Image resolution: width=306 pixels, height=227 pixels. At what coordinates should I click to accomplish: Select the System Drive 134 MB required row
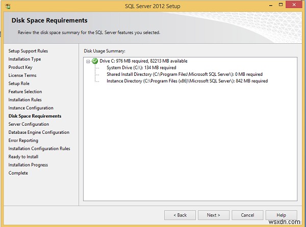coord(141,68)
